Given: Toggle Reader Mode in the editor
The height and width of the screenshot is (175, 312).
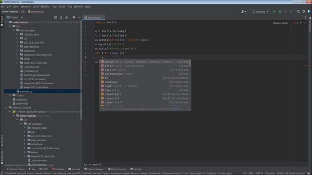Looking at the screenshot, I should coord(280,23).
